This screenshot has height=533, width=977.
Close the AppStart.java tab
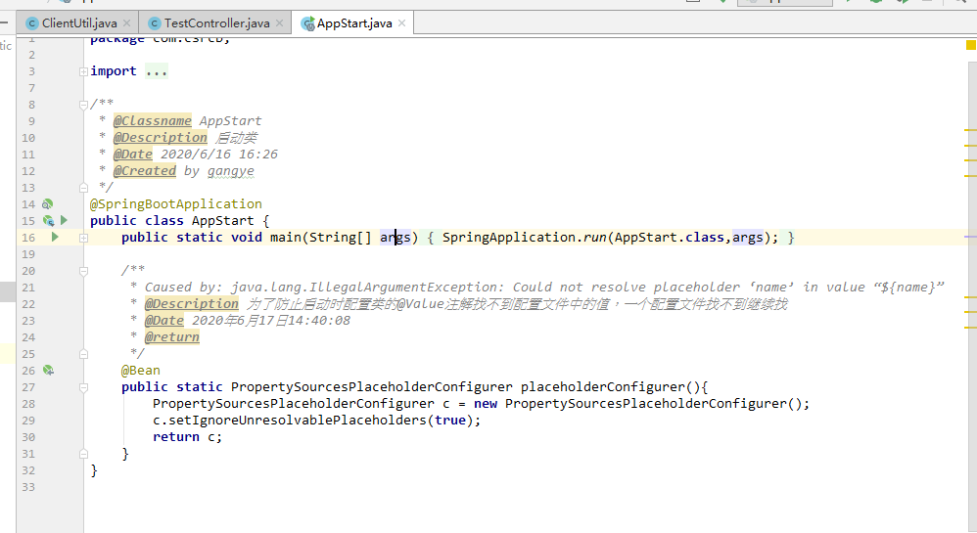coord(402,23)
